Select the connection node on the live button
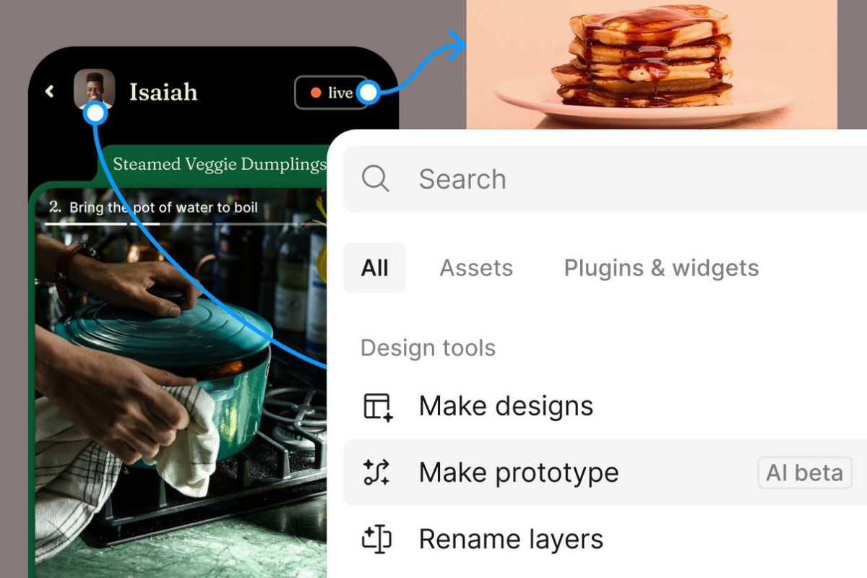The height and width of the screenshot is (578, 867). (368, 92)
